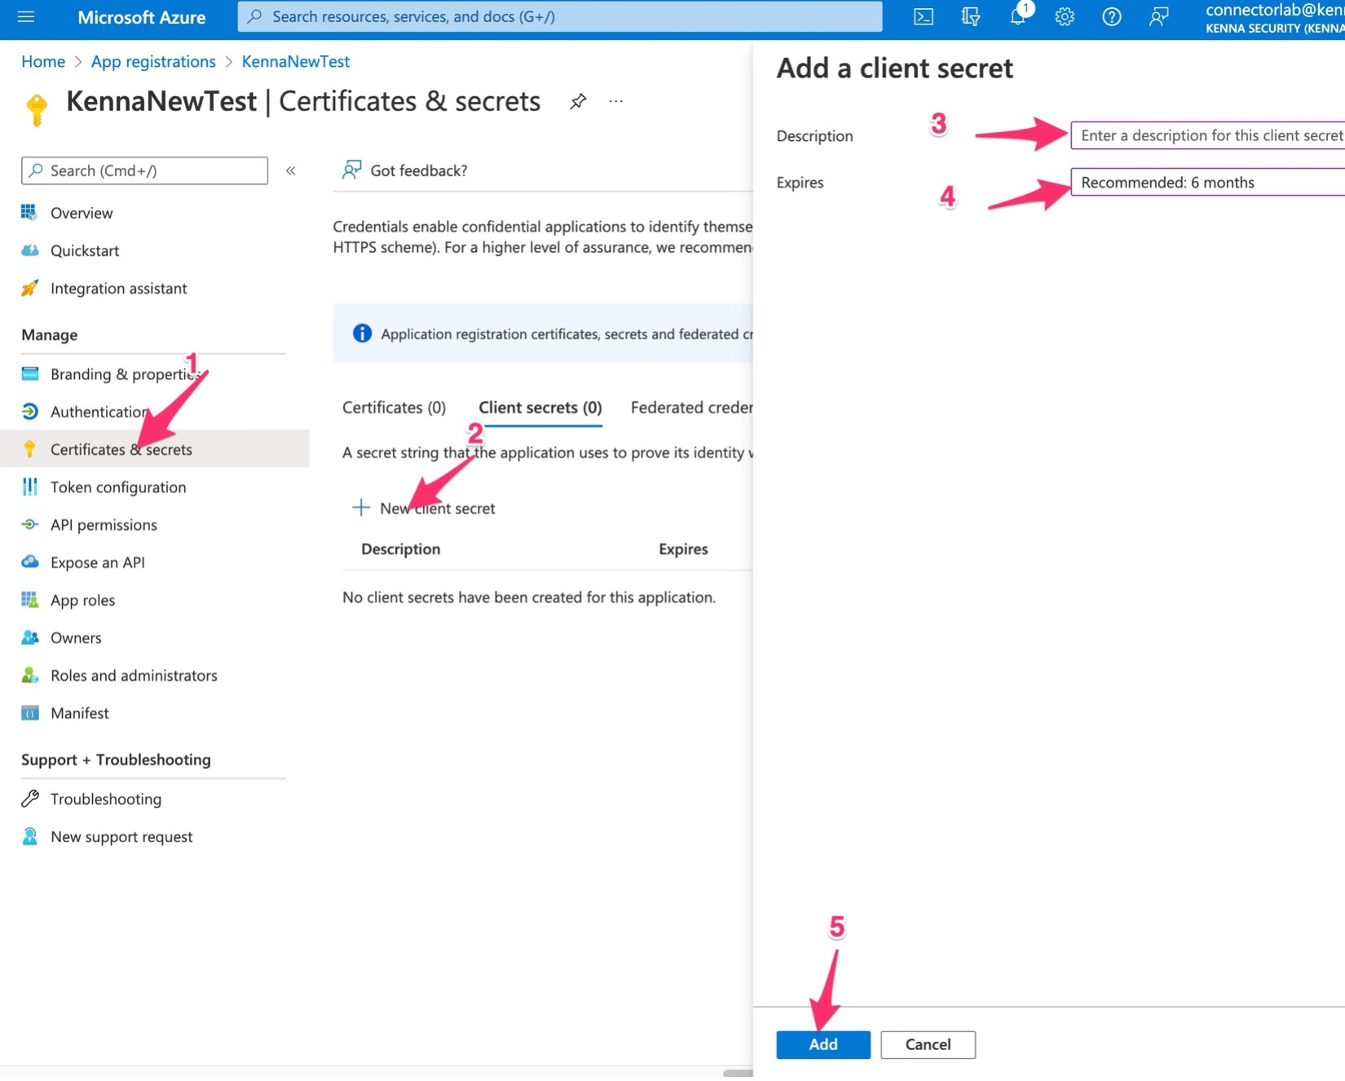Click the Troubleshooting wrench icon
This screenshot has height=1081, width=1345.
coord(29,799)
